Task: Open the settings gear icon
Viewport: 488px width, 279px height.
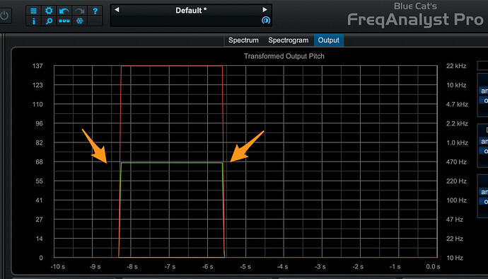Action: coord(49,11)
